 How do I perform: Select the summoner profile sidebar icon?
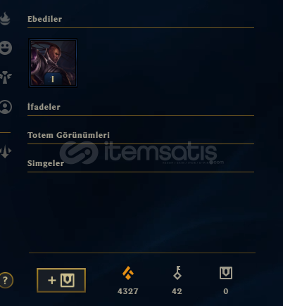coord(6,107)
